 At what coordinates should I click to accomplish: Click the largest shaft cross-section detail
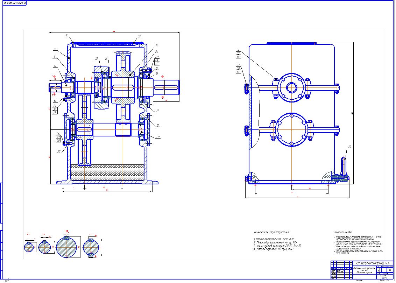tap(66, 246)
